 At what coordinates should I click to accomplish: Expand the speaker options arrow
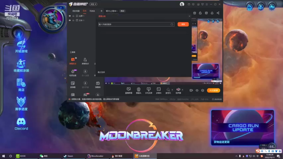pyautogui.click(x=183, y=90)
